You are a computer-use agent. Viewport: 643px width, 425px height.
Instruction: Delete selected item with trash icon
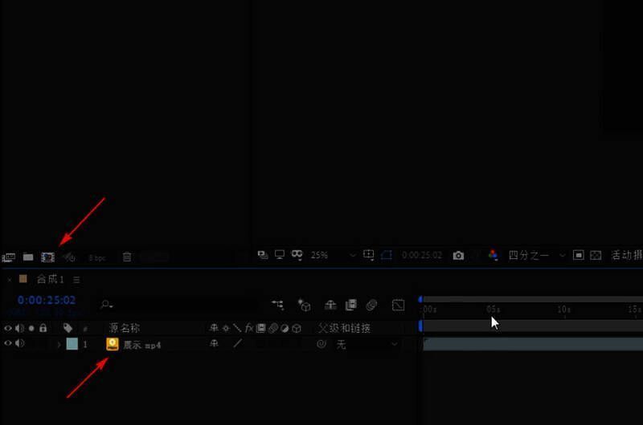[127, 257]
